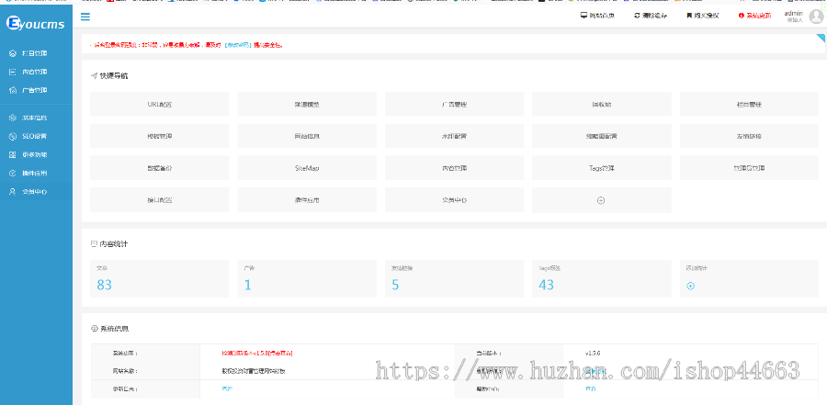Open the 模板管理 quick-navigation tile
The image size is (827, 405).
[159, 136]
